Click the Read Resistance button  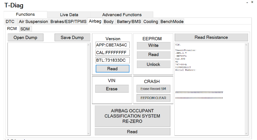(211, 37)
